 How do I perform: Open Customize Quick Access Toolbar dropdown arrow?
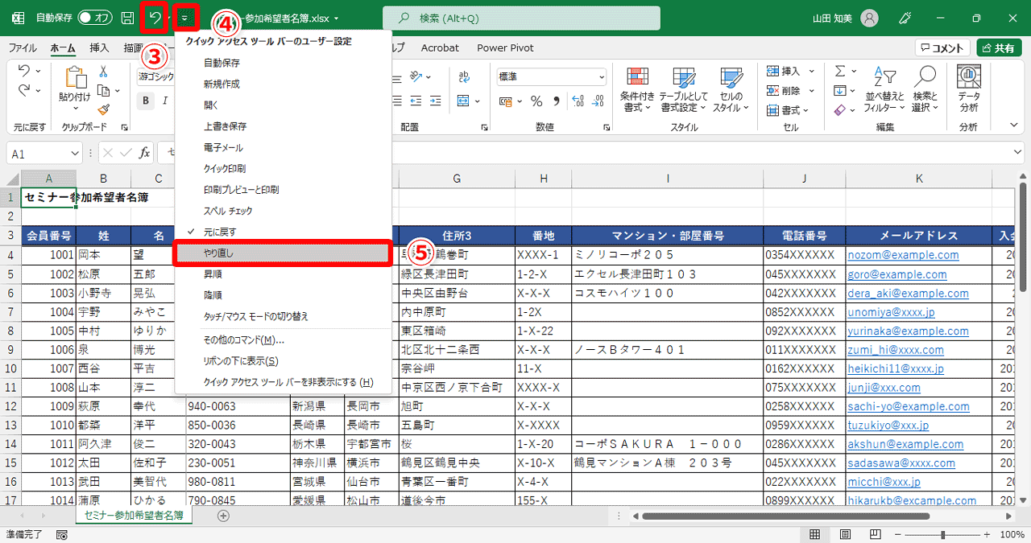[184, 17]
